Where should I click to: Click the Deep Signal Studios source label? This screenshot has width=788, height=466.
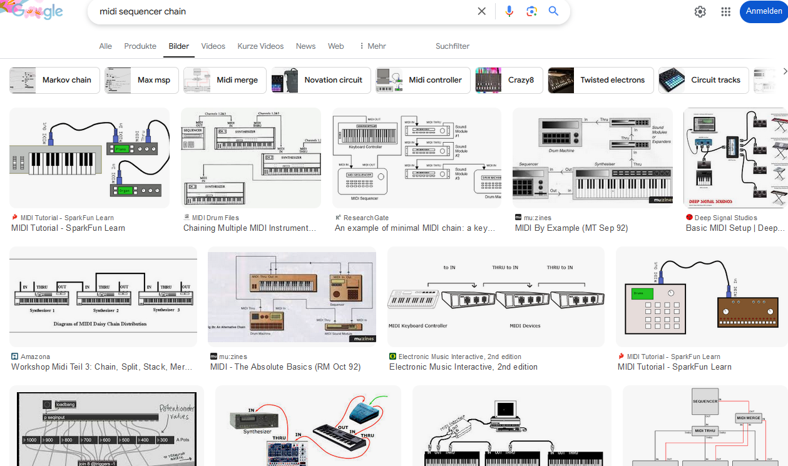coord(726,218)
